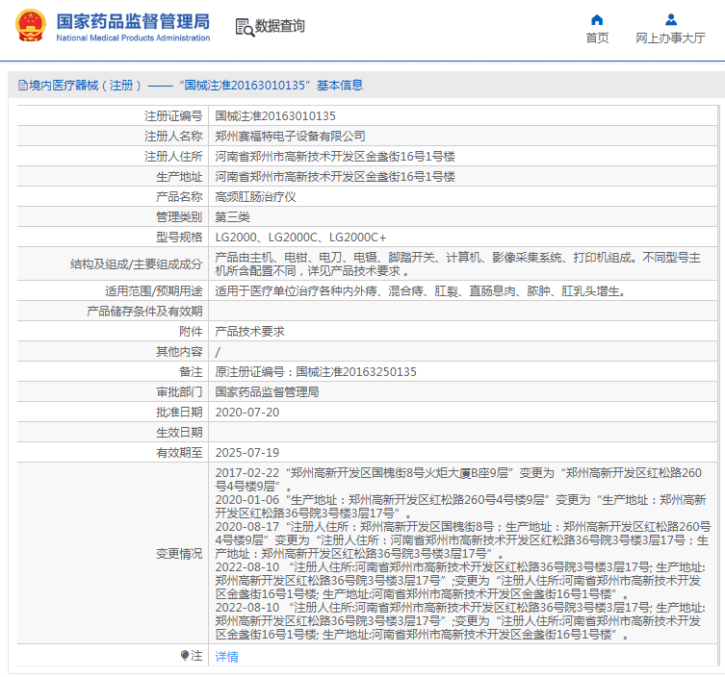Select registration number 国械注准20163010135 in table
725x677 pixels.
coord(275,115)
